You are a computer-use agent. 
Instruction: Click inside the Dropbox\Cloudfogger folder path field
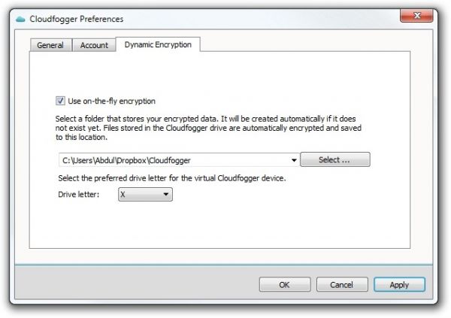click(x=173, y=159)
